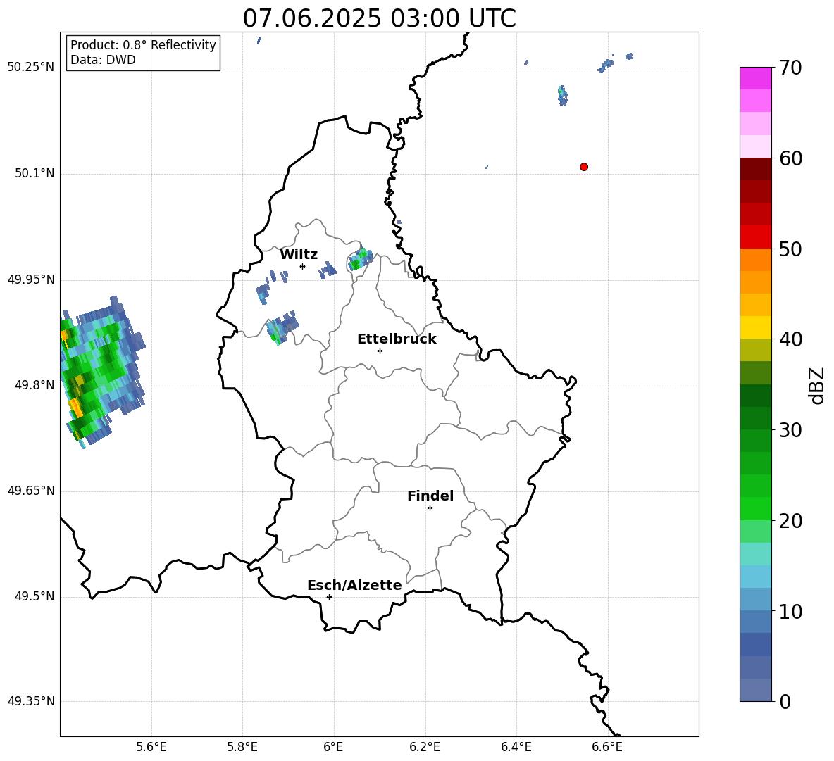The height and width of the screenshot is (761, 834).
Task: Click the dBZ colorbar label
Action: coord(817,385)
